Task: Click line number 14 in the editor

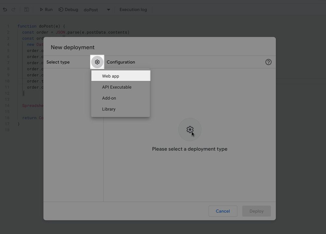Action: click(7, 105)
